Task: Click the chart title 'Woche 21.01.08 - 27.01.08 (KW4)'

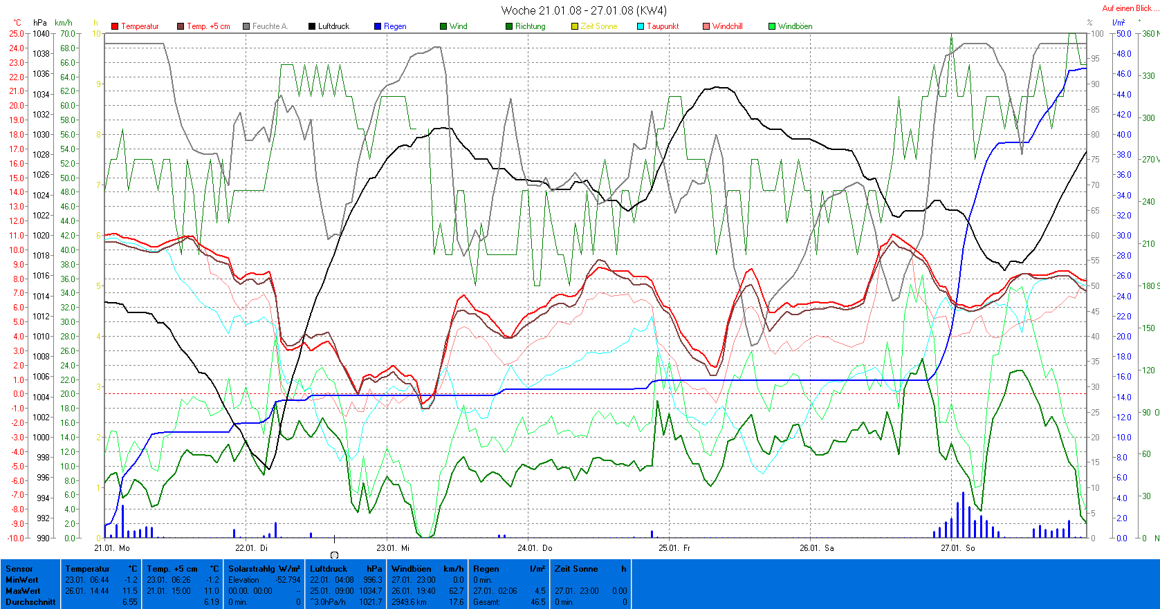Action: coord(584,10)
